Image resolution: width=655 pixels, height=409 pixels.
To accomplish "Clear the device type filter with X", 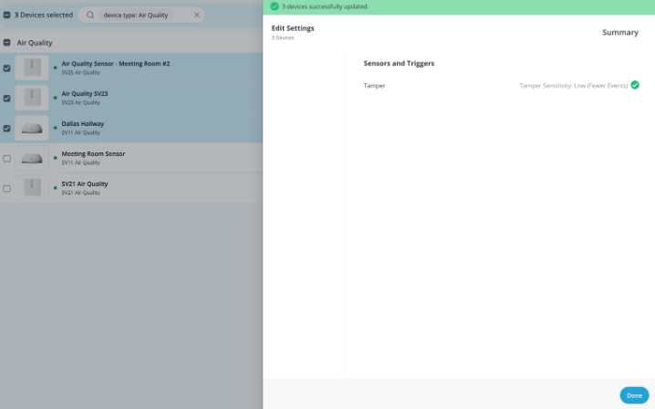I will [x=196, y=16].
